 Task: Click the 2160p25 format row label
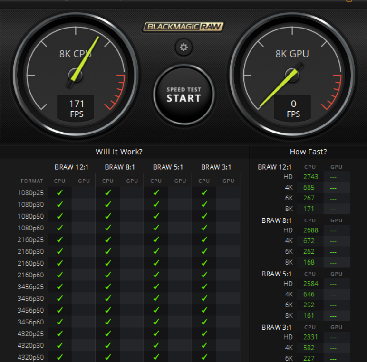pyautogui.click(x=30, y=240)
